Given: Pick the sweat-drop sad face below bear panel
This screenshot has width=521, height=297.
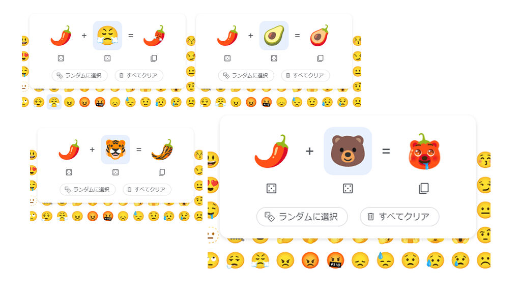Looking at the screenshot, I should 385,260.
